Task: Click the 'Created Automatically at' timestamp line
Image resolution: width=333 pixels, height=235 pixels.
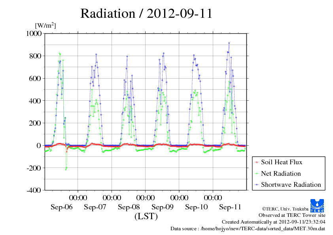Action: tap(274, 222)
